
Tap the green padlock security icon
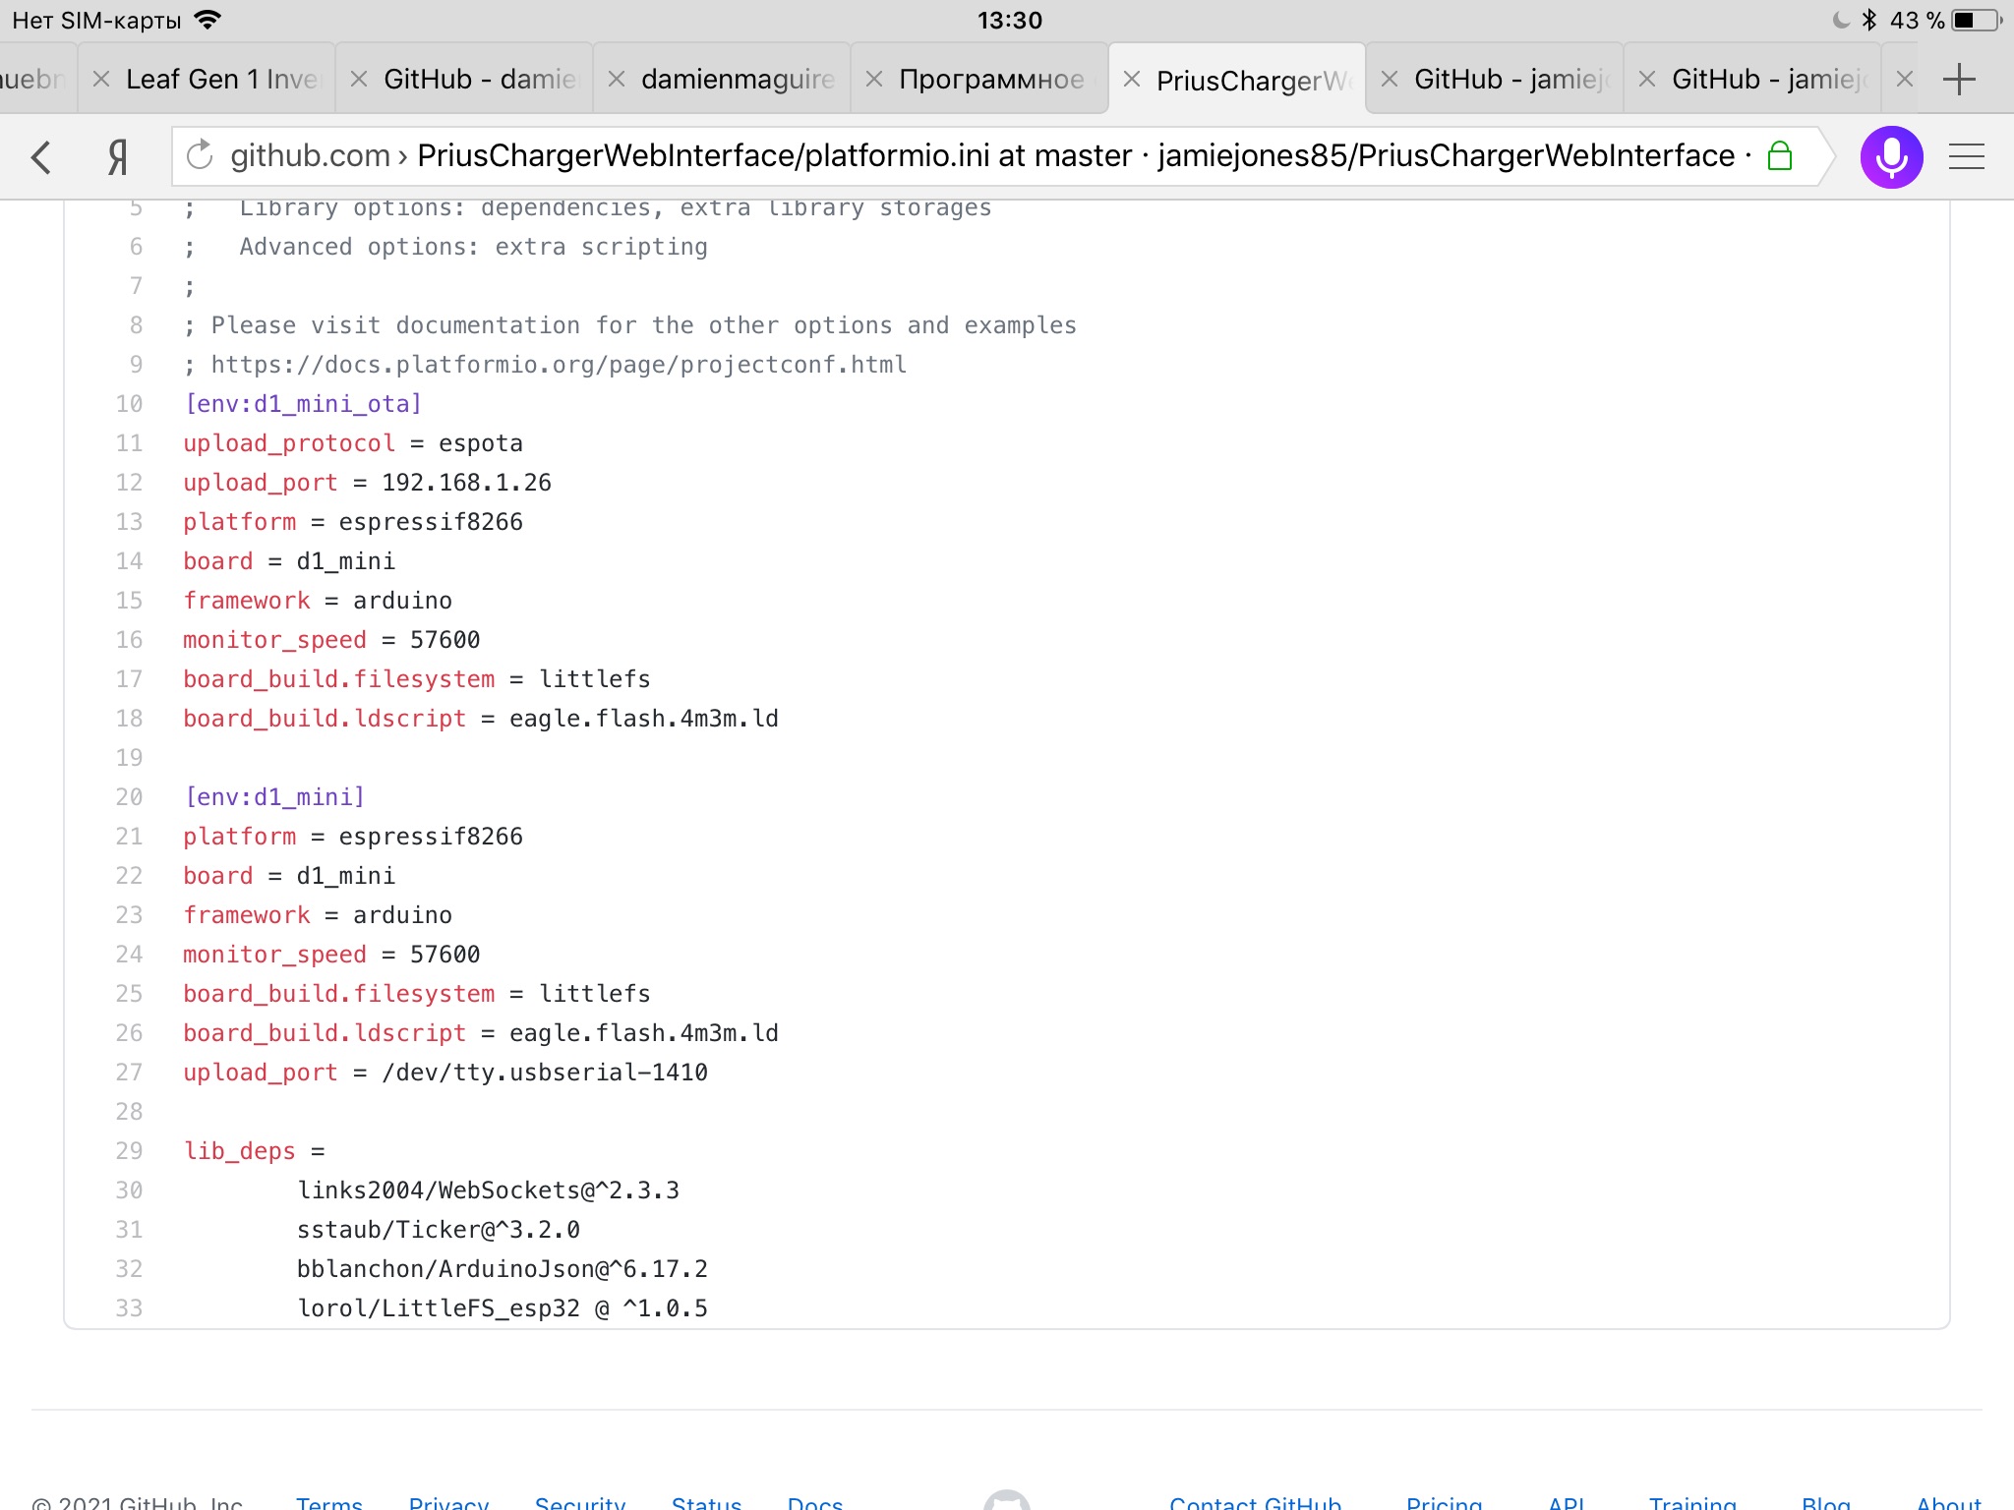(1780, 155)
